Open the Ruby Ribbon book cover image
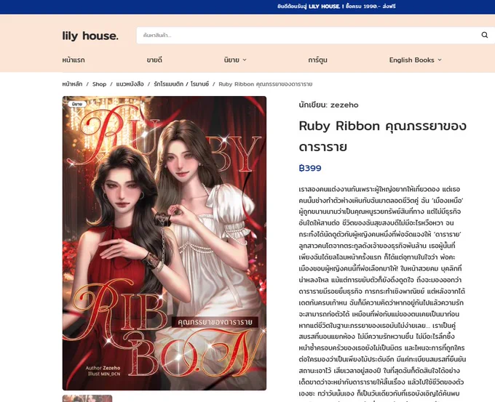 165,243
